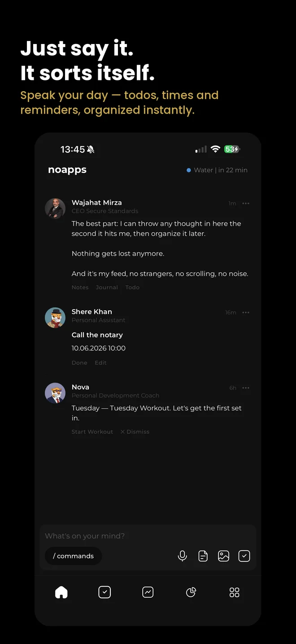This screenshot has height=644, width=296.
Task: Mark Call the notary as Done
Action: click(x=79, y=363)
